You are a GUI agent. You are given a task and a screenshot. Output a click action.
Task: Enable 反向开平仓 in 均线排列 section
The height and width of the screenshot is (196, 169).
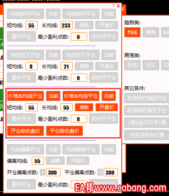[104, 37]
